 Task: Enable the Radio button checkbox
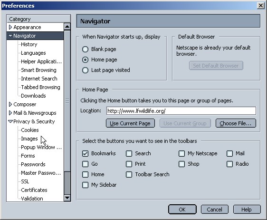229,164
